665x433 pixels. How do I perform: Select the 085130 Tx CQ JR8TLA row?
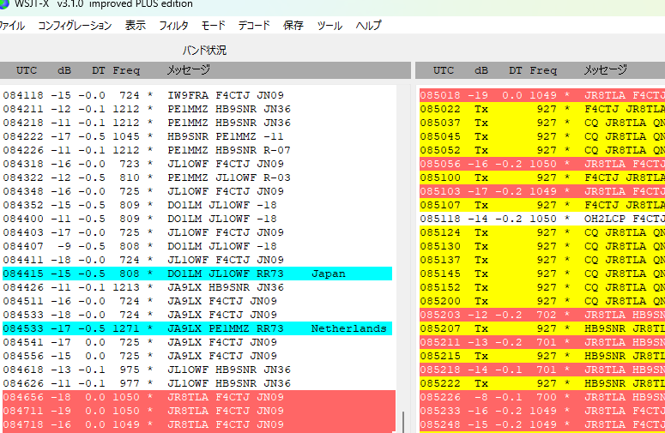point(542,246)
